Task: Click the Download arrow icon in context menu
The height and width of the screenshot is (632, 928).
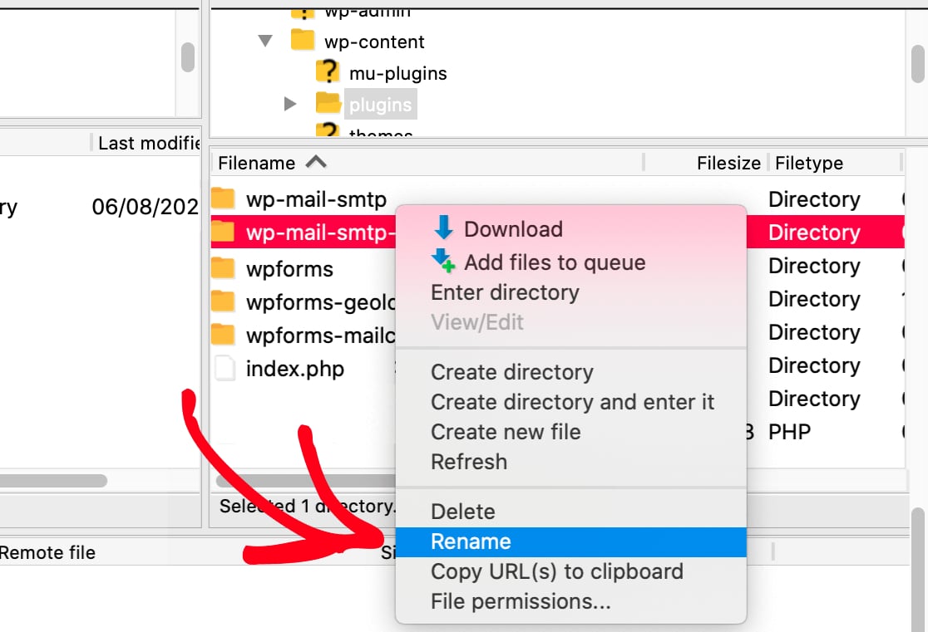Action: pos(443,228)
